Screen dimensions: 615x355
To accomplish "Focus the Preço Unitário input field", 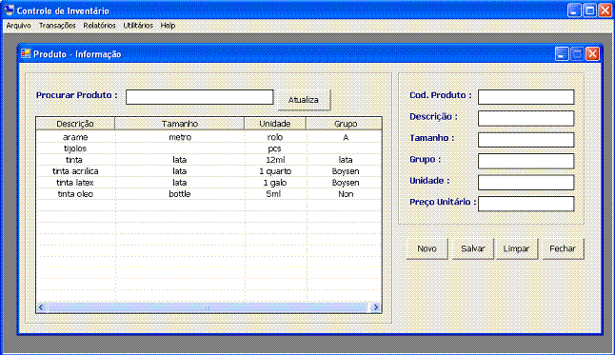I will pyautogui.click(x=526, y=204).
